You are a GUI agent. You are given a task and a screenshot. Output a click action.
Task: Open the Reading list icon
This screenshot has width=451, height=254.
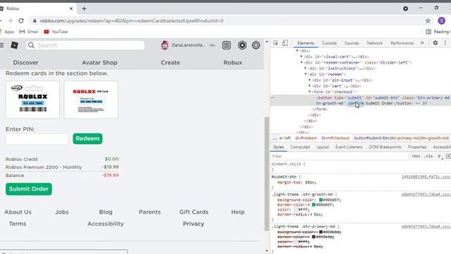tap(428, 32)
